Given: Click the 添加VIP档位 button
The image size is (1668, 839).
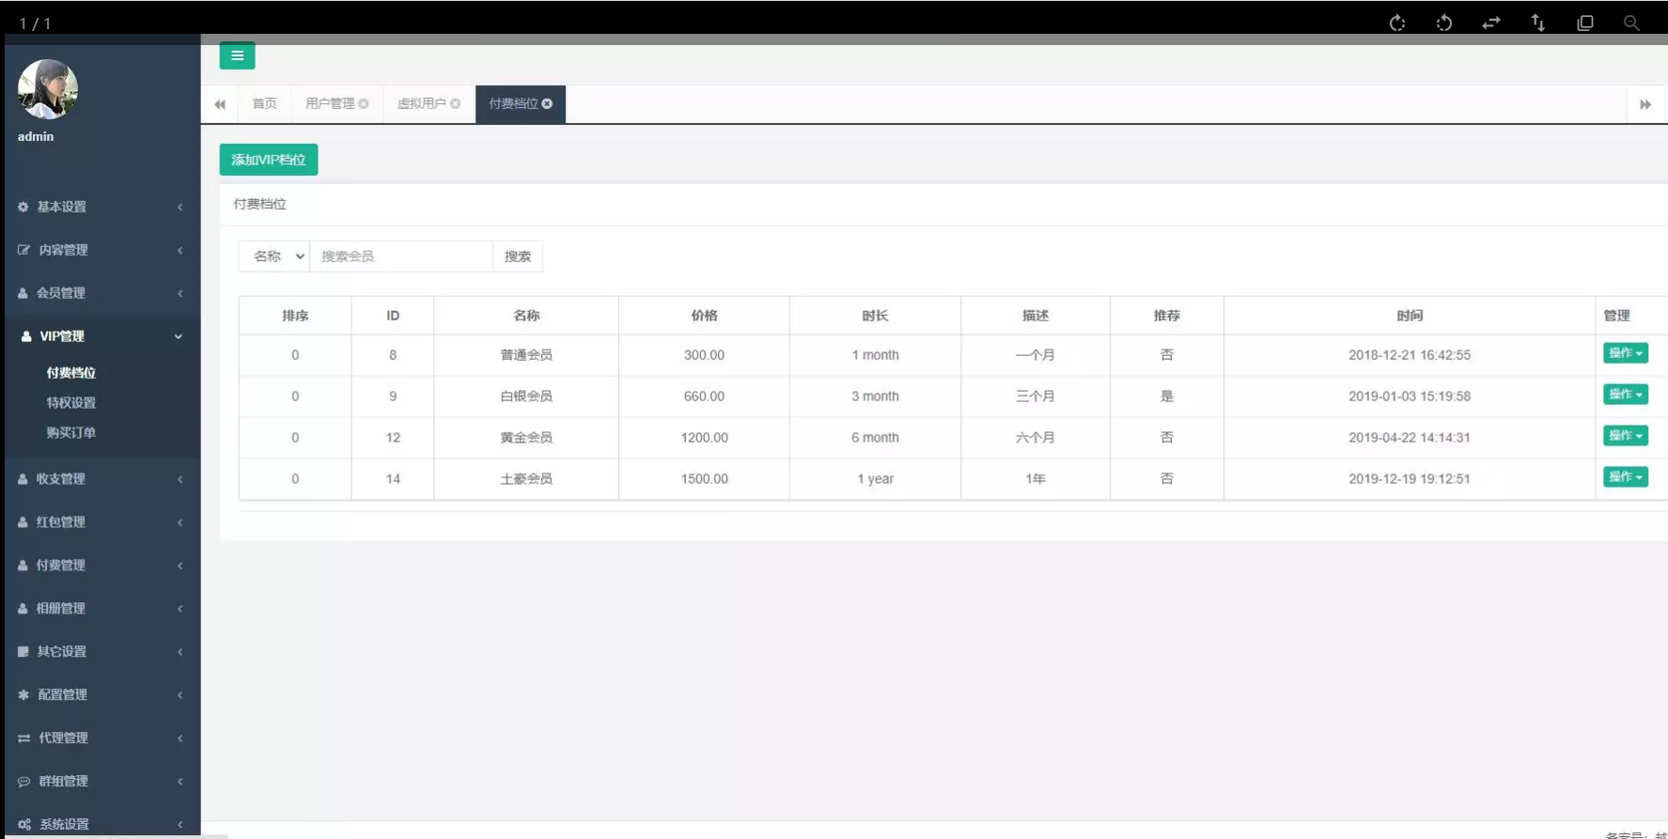Looking at the screenshot, I should tap(269, 160).
